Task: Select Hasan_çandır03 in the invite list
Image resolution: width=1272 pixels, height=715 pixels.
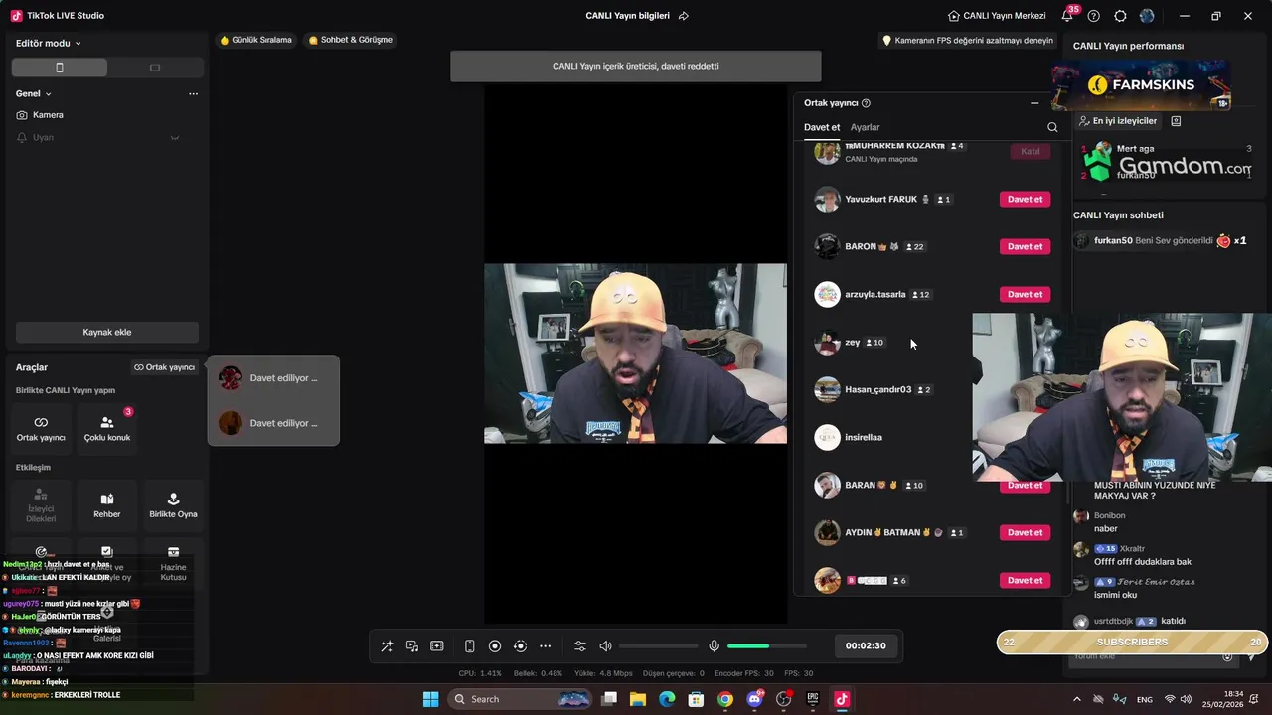Action: pyautogui.click(x=931, y=389)
